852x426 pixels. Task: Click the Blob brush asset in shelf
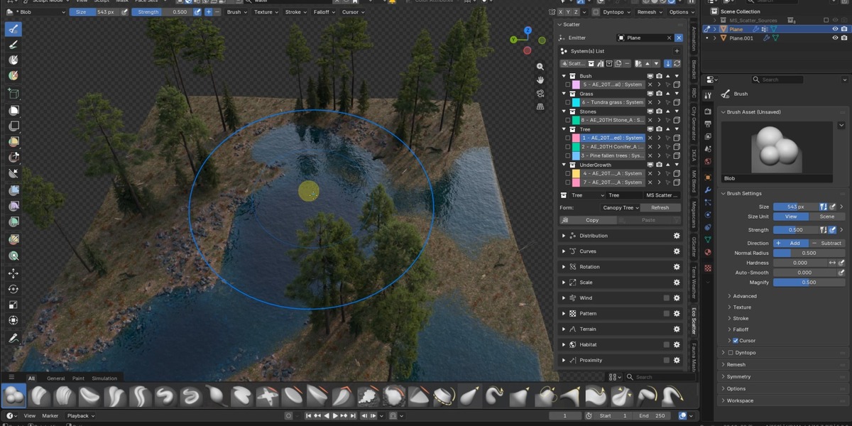coord(13,396)
